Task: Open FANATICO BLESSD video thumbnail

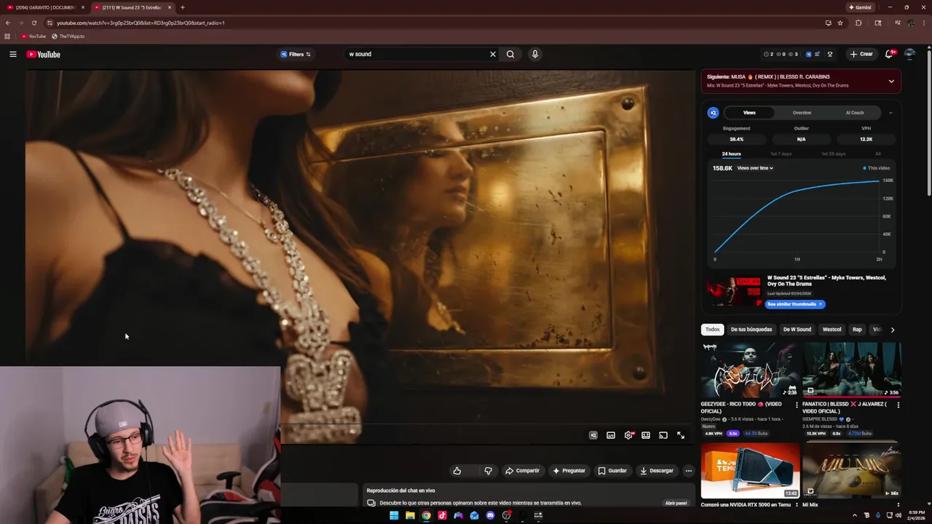Action: coord(852,370)
